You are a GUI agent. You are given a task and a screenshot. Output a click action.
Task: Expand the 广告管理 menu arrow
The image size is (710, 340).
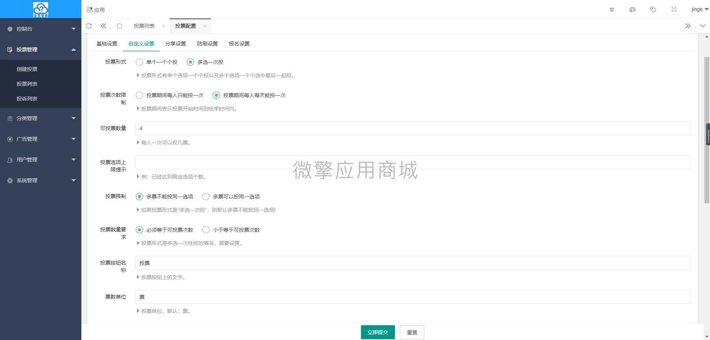click(x=74, y=139)
